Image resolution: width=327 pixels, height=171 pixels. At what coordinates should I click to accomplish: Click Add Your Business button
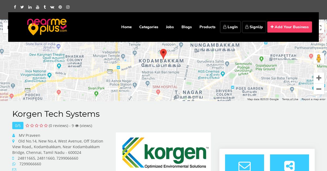point(290,27)
